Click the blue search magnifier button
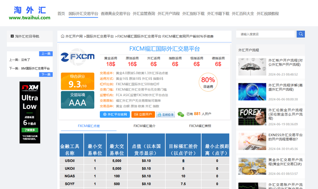Viewport: 318px width, 189px height. tap(301, 34)
